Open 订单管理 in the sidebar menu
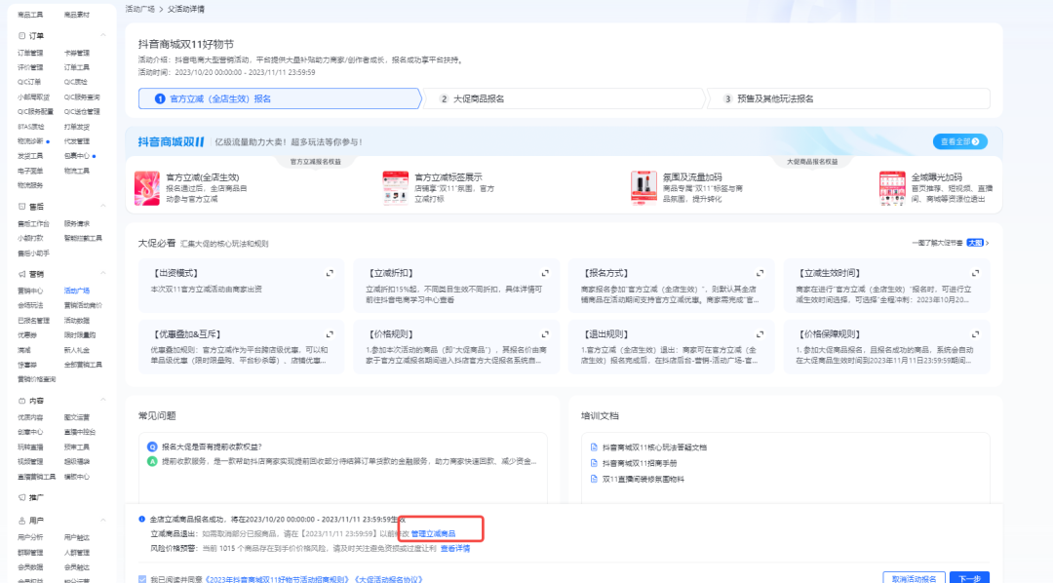This screenshot has height=583, width=1053. [x=30, y=53]
